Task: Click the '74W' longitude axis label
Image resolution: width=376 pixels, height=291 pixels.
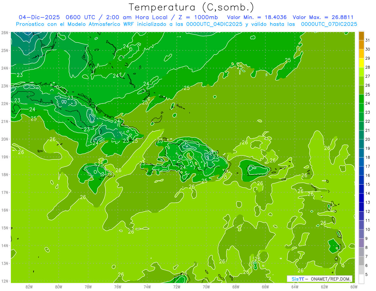Action: tap(147, 286)
